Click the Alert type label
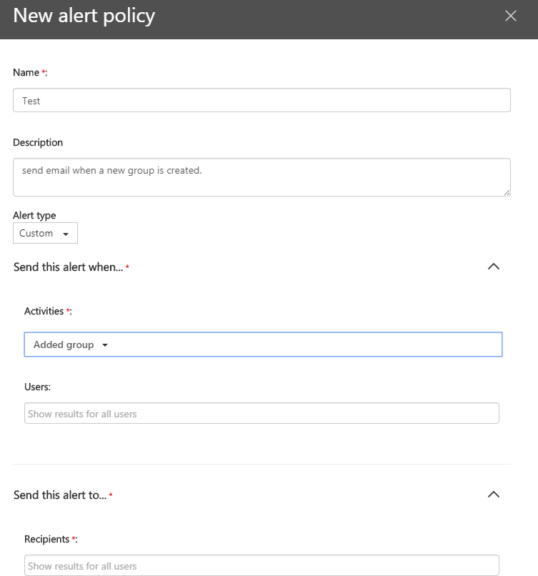538x576 pixels. [34, 215]
